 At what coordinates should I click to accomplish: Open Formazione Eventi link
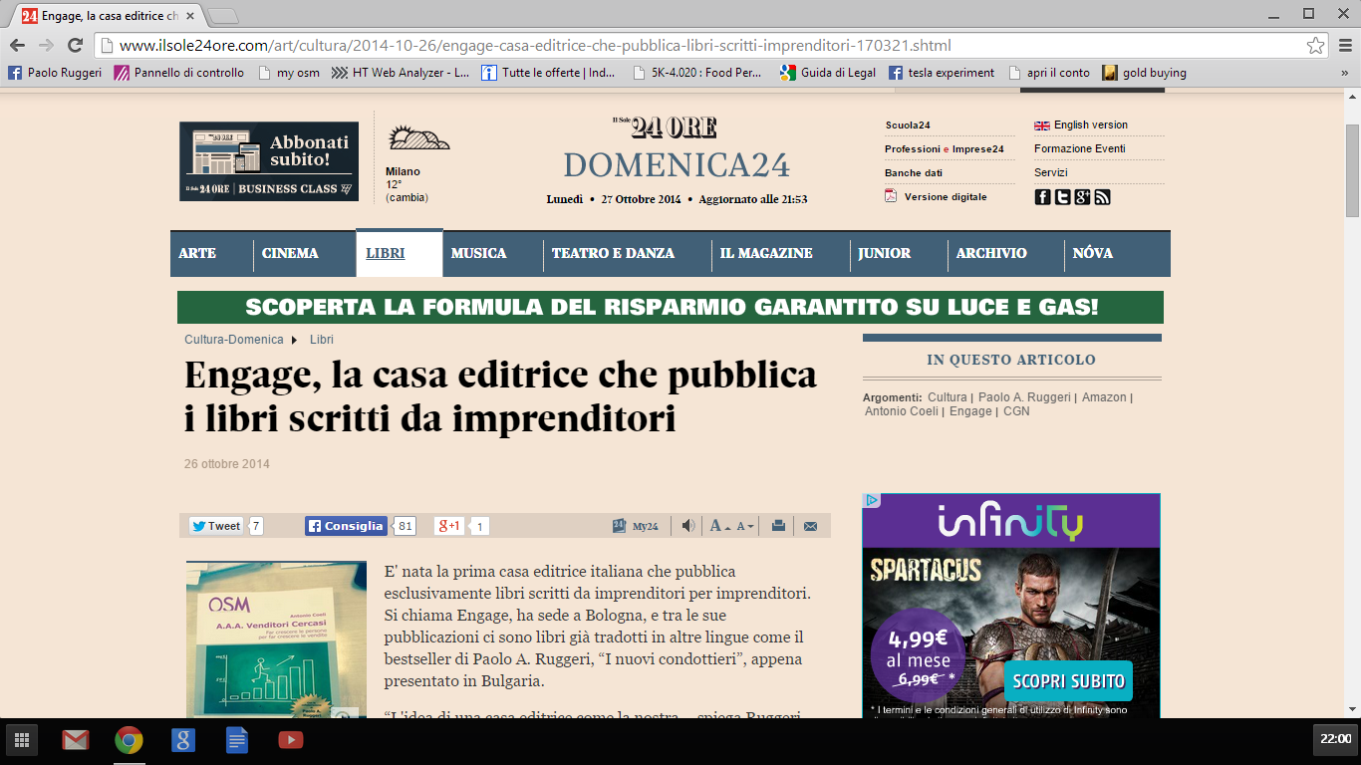(1080, 148)
